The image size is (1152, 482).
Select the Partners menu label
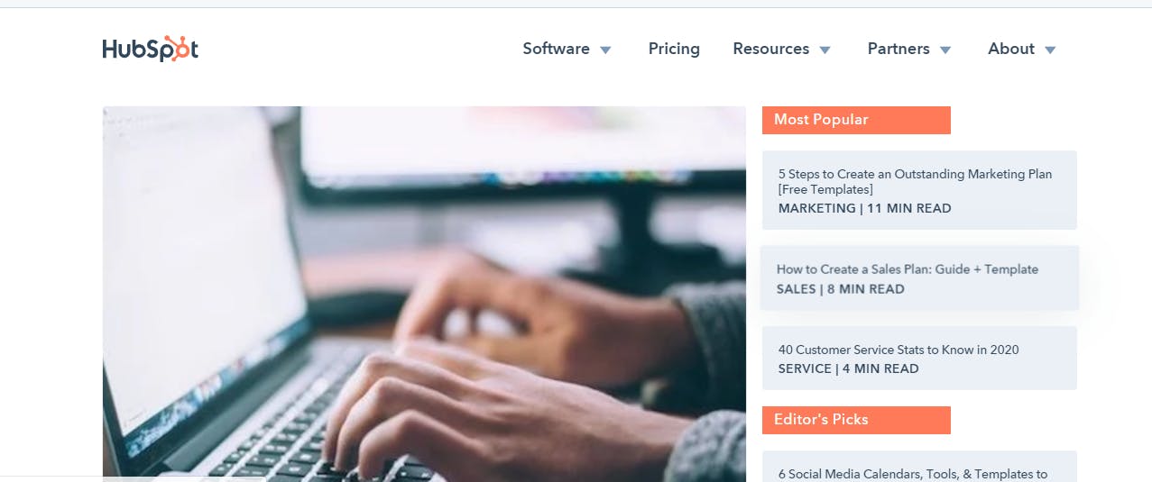tap(899, 49)
